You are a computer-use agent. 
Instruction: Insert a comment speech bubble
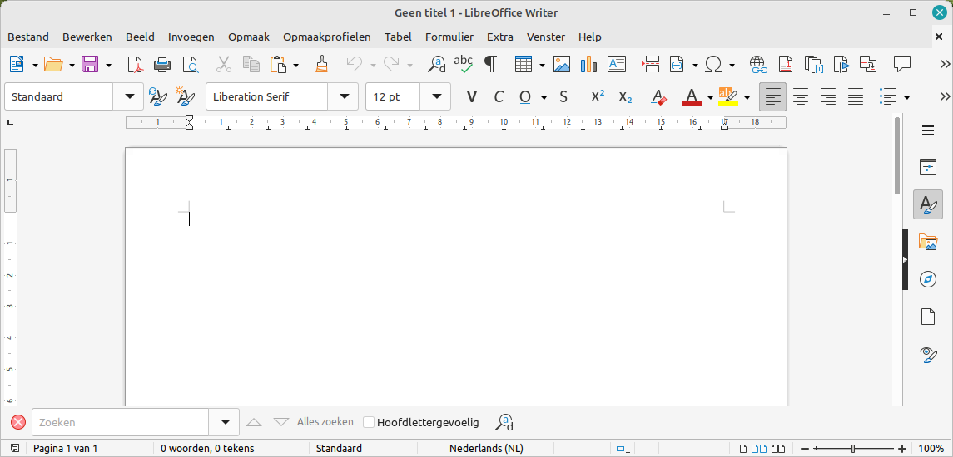point(902,63)
